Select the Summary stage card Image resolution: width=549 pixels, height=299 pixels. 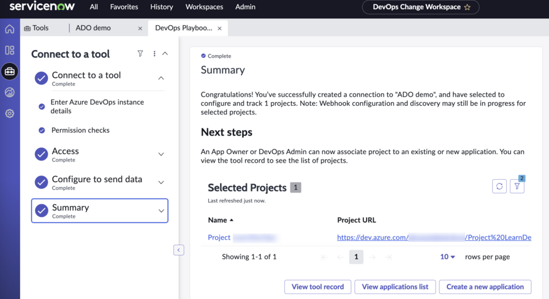click(100, 210)
